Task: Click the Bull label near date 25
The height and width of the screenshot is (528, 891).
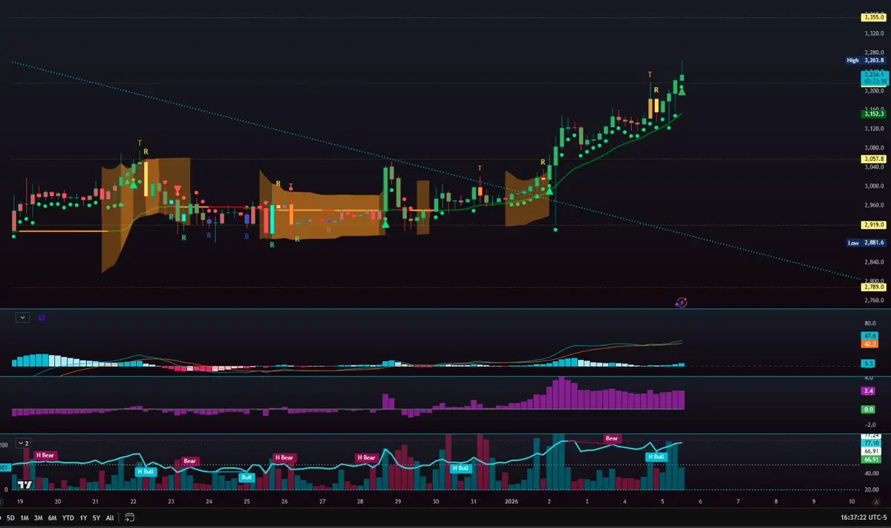Action: pos(247,477)
